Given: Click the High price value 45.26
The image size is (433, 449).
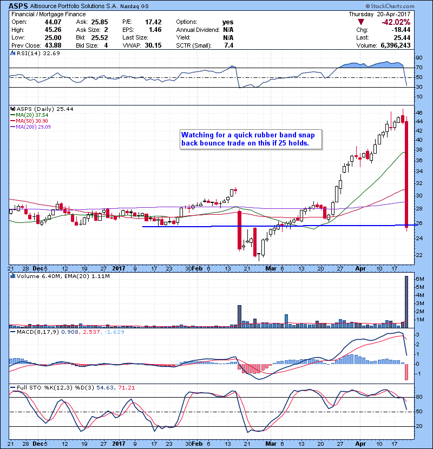Looking at the screenshot, I should (x=53, y=30).
